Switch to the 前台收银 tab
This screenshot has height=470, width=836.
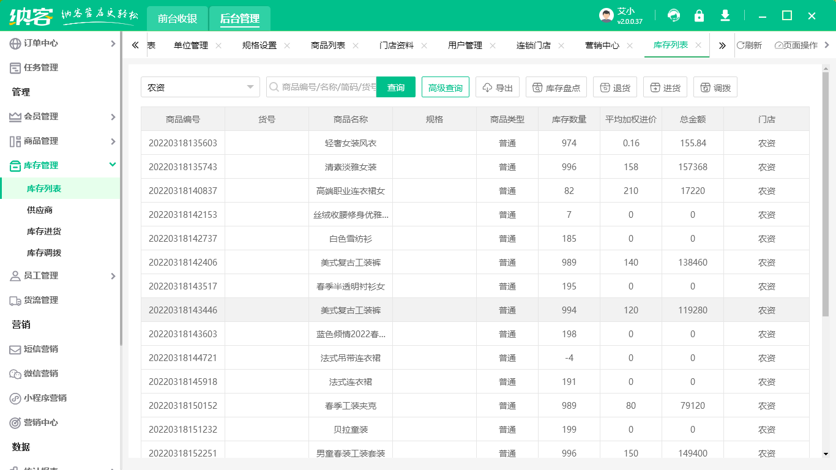pos(177,18)
